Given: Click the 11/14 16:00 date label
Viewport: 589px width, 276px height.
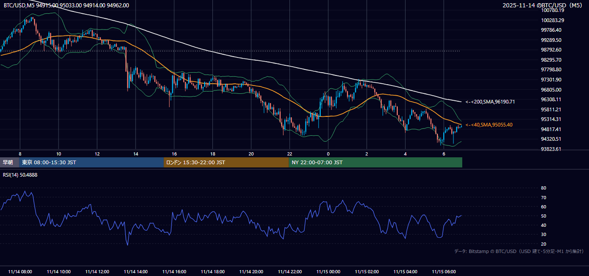Looking at the screenshot, I should click(x=174, y=272).
